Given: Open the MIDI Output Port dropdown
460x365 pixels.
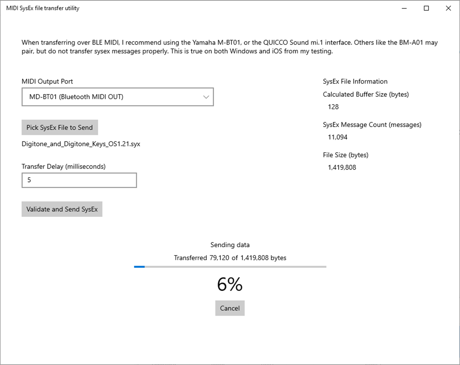Looking at the screenshot, I should point(117,97).
